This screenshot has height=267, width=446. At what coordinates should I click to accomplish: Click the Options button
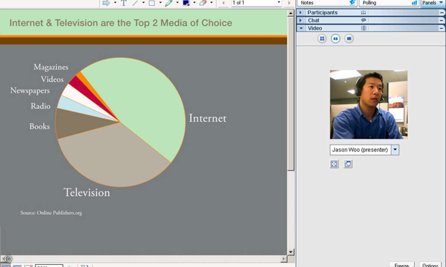[x=430, y=265]
